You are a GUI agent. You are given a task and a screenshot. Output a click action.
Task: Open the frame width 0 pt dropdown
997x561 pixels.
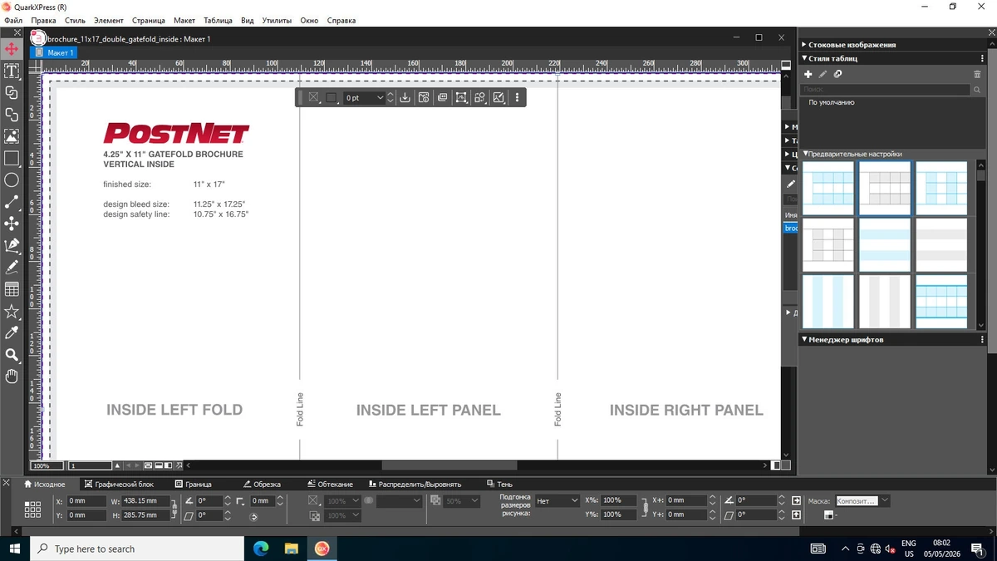(381, 97)
